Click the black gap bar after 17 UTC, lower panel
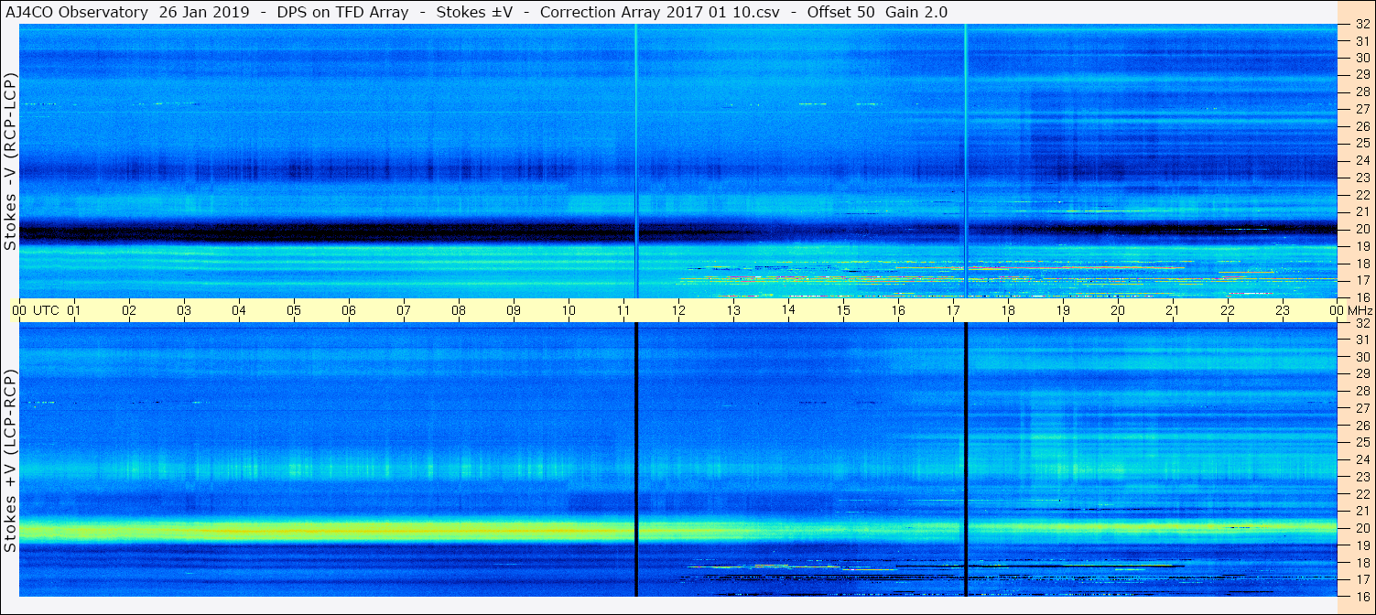This screenshot has height=615, width=1376. coord(966,460)
